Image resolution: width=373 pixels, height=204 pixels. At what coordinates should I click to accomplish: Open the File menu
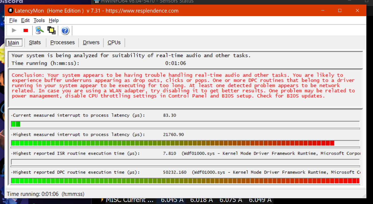click(x=13, y=20)
